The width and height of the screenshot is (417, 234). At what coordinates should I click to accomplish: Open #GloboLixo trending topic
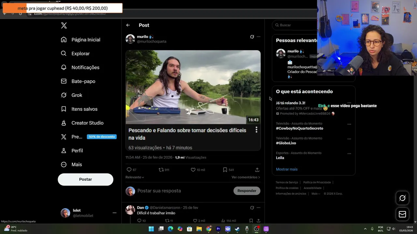[x=286, y=143]
